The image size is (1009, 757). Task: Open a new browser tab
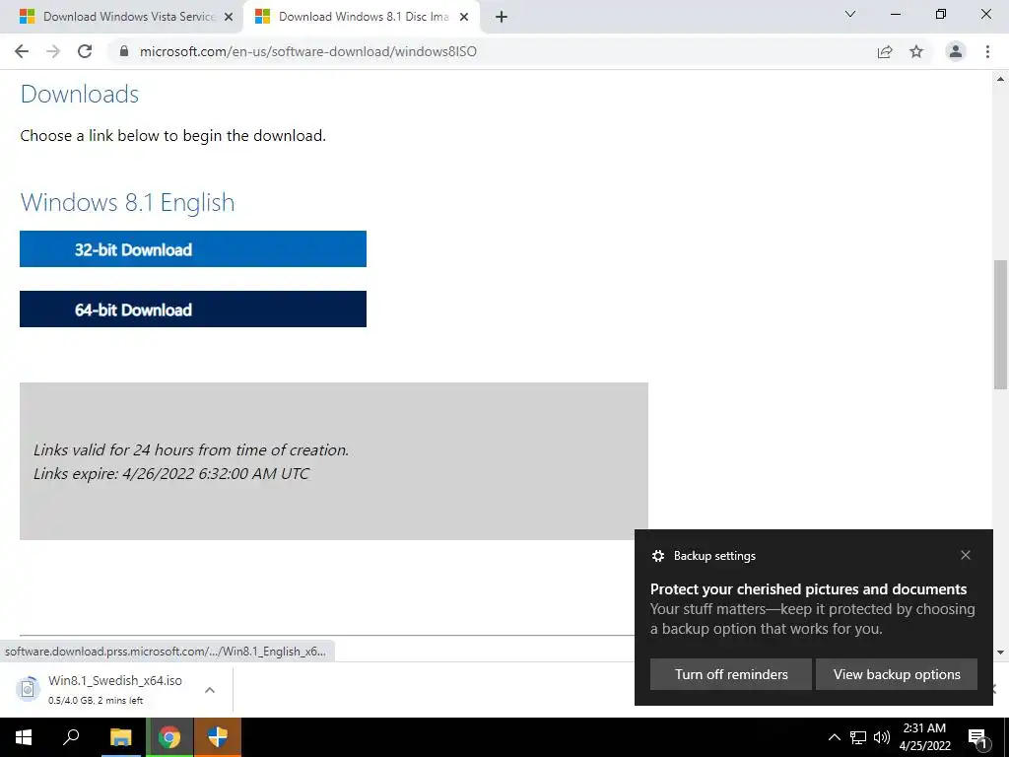pyautogui.click(x=502, y=17)
